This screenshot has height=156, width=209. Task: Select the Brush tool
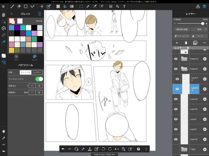click(x=12, y=6)
